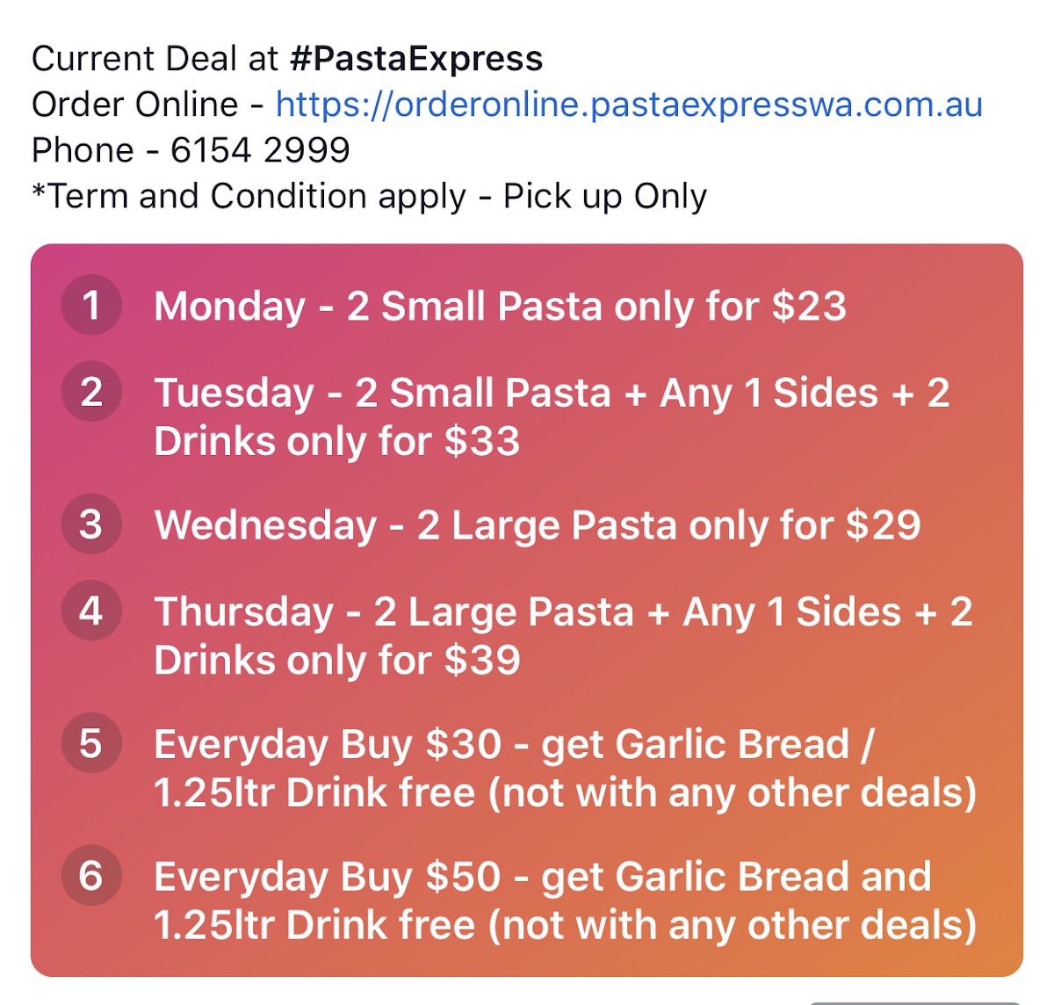
Task: Click the Term and Condition apply line
Action: [369, 196]
